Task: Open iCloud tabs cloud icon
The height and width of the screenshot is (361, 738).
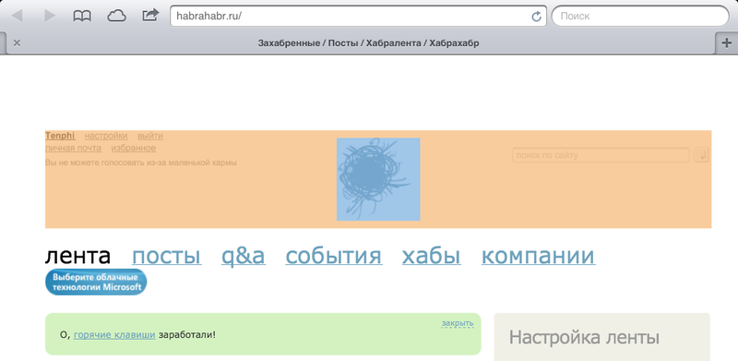Action: (117, 16)
